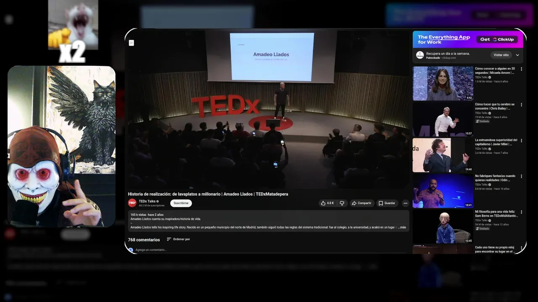The width and height of the screenshot is (538, 302).
Task: Open options menu for Sam Berns video
Action: pyautogui.click(x=521, y=212)
